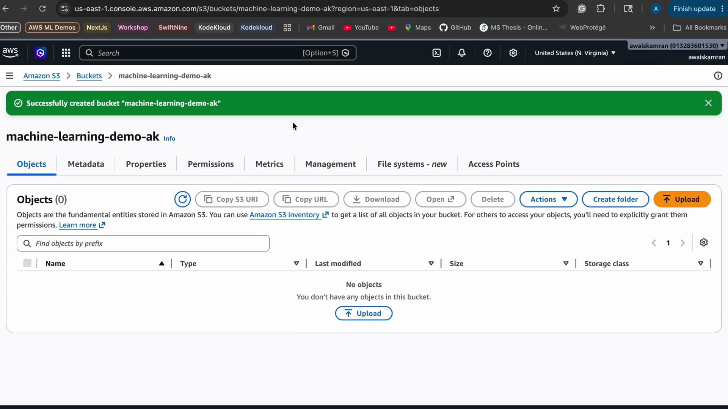Viewport: 728px width, 409px height.
Task: Expand the Actions dropdown
Action: tap(548, 199)
